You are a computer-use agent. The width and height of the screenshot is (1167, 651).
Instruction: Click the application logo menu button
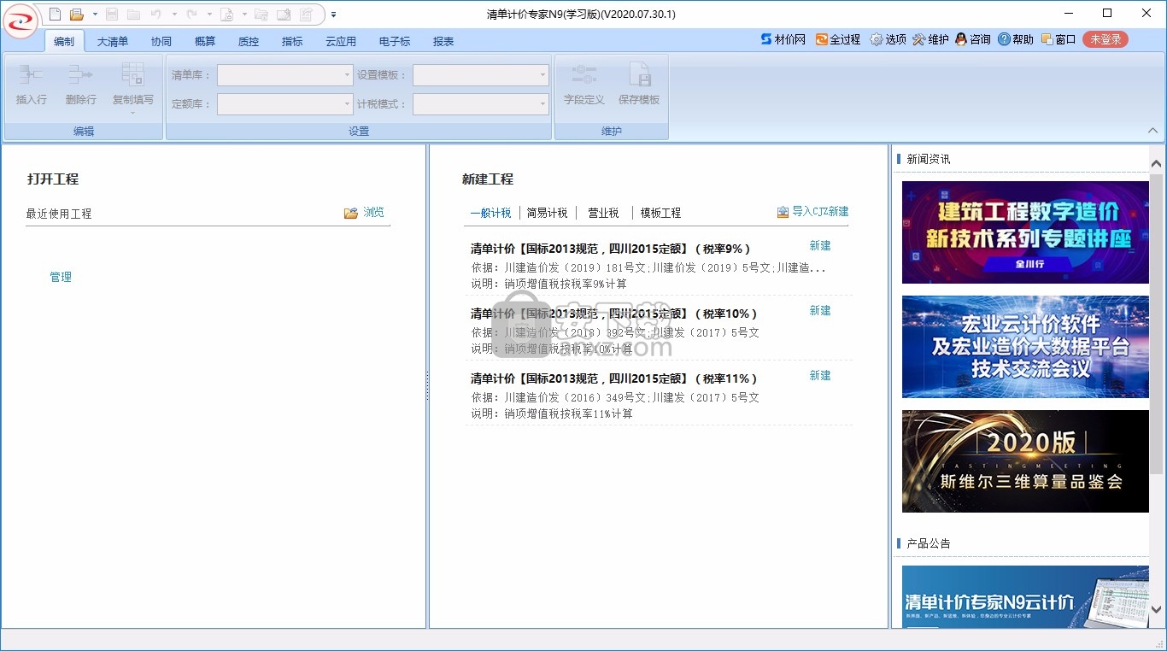[x=21, y=21]
